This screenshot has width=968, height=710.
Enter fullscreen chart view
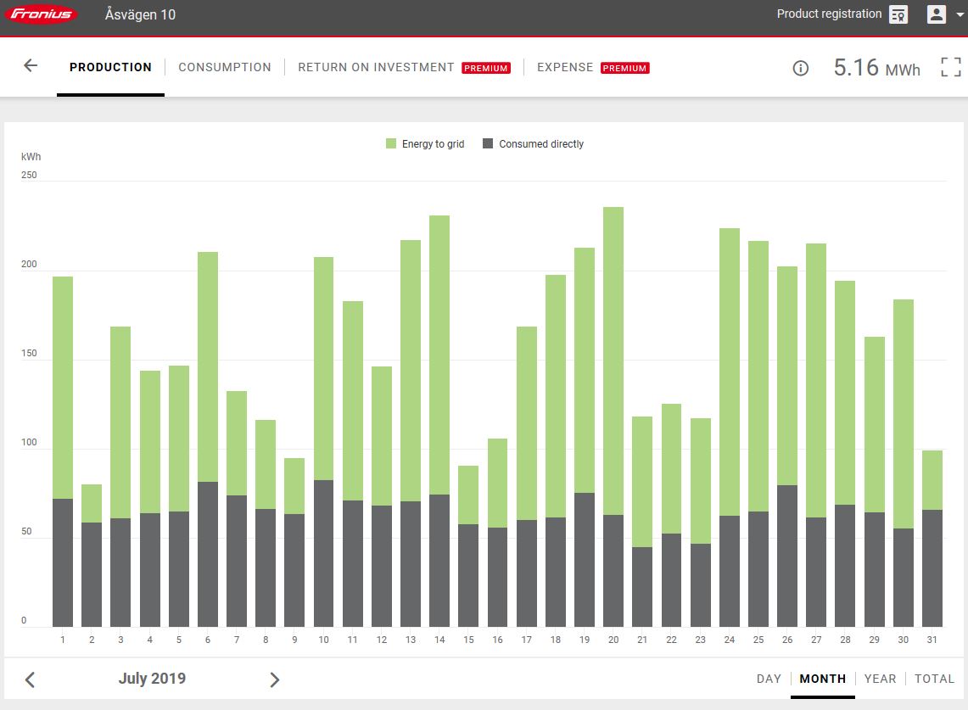951,68
